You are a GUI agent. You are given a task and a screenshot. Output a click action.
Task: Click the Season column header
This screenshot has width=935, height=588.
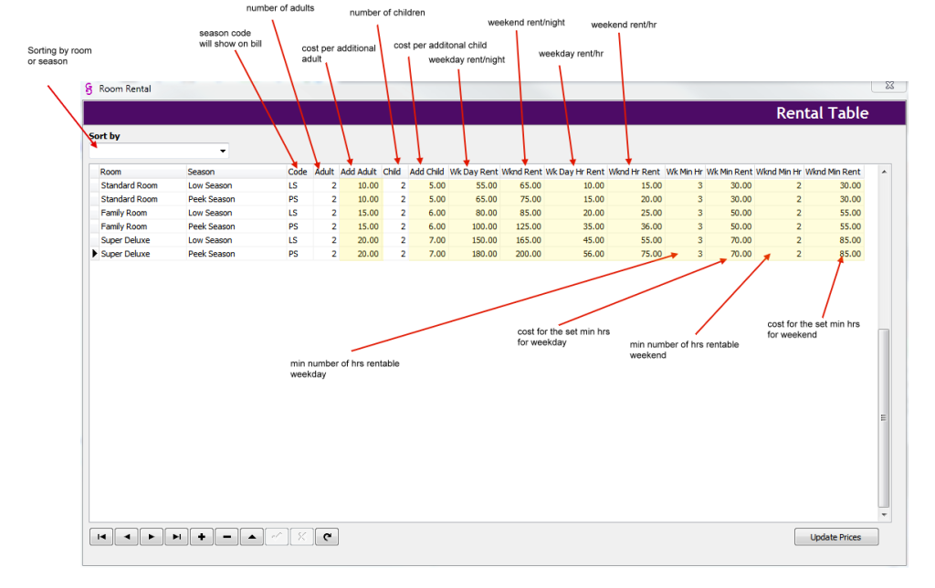tap(235, 172)
